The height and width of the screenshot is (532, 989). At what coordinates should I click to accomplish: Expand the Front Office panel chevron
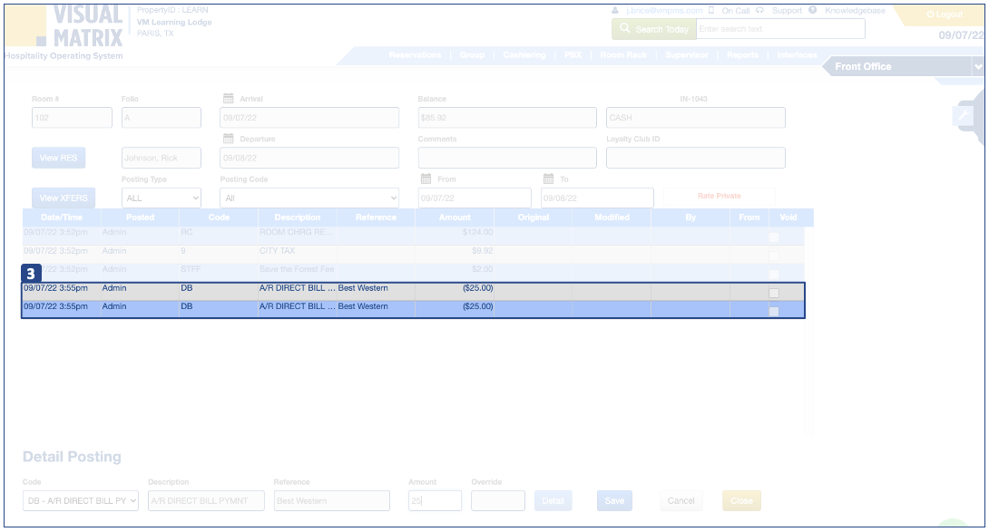[x=977, y=67]
